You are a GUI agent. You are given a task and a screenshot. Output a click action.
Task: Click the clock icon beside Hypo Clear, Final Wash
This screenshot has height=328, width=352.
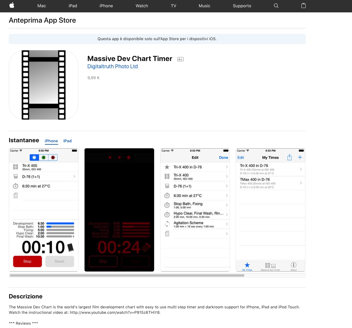pos(167,214)
